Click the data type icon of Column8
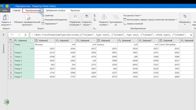This screenshot has height=110, width=196. (x=161, y=40)
